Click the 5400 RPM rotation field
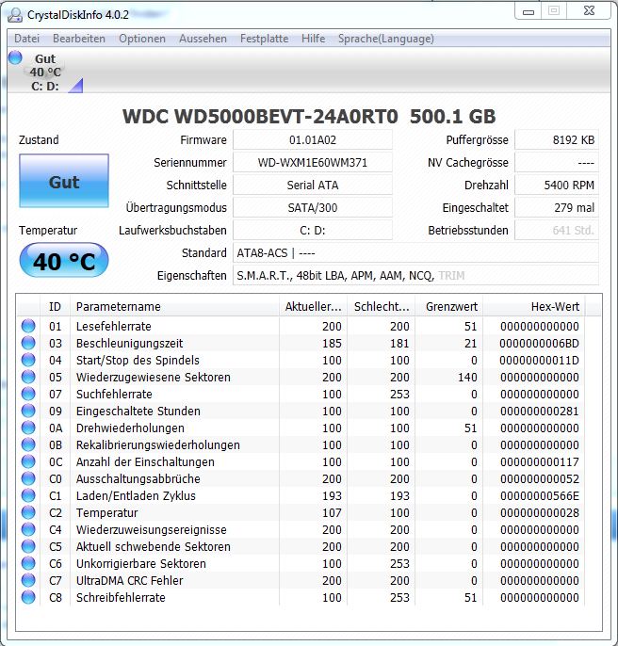 click(557, 186)
